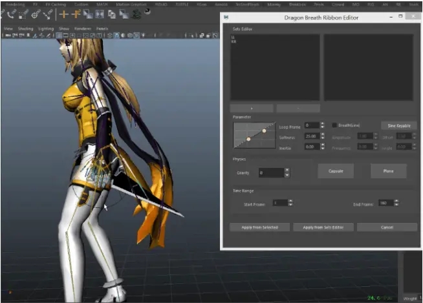Image resolution: width=423 pixels, height=303 pixels.
Task: Click the orange cross icon with small 2
Action: [x=76, y=14]
